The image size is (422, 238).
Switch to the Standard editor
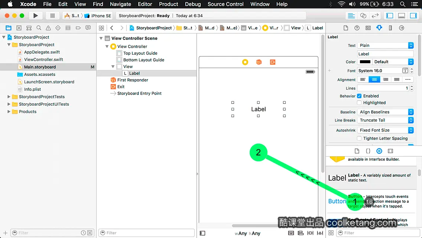point(351,16)
